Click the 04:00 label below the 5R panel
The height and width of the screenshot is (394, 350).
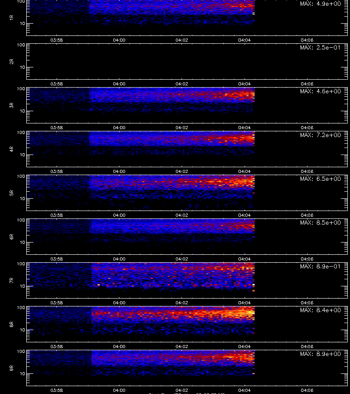coord(119,215)
